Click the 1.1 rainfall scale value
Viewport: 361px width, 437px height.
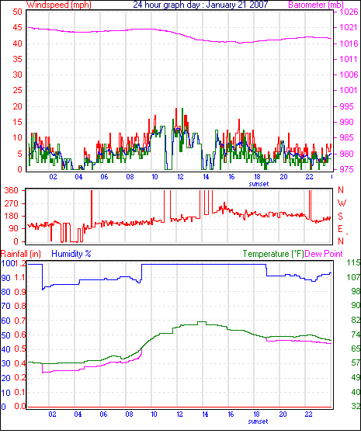pyautogui.click(x=19, y=277)
